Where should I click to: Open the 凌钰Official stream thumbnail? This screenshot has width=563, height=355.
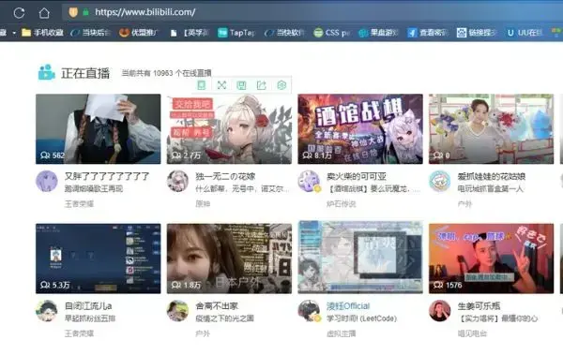[x=360, y=258]
